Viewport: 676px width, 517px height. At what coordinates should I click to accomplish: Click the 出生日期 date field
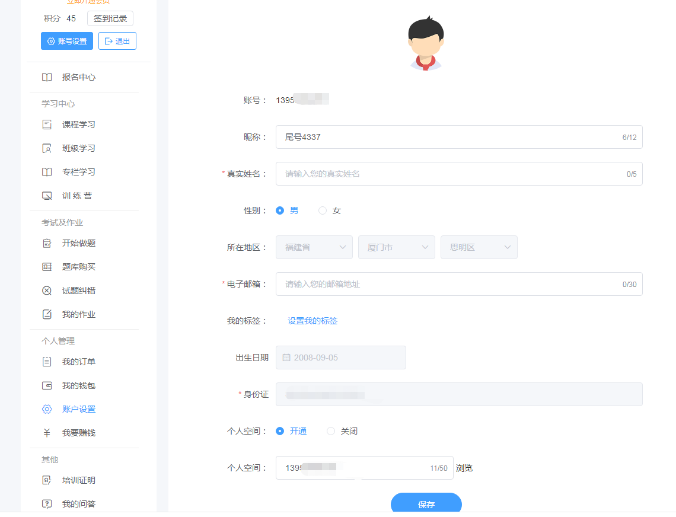341,358
